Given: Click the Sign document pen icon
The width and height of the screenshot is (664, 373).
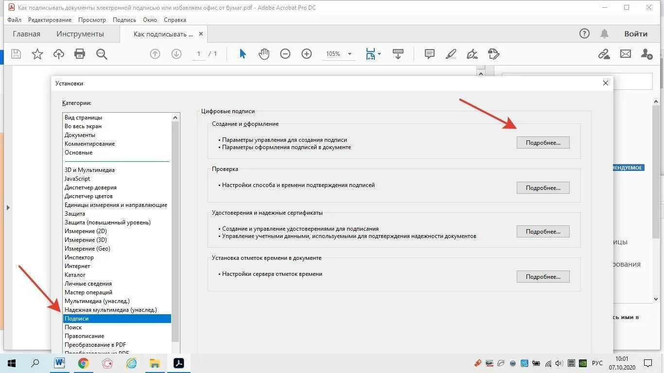Looking at the screenshot, I should pos(472,54).
